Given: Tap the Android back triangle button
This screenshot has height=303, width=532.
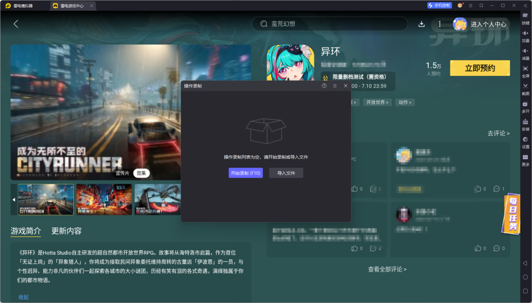Looking at the screenshot, I should (525, 263).
